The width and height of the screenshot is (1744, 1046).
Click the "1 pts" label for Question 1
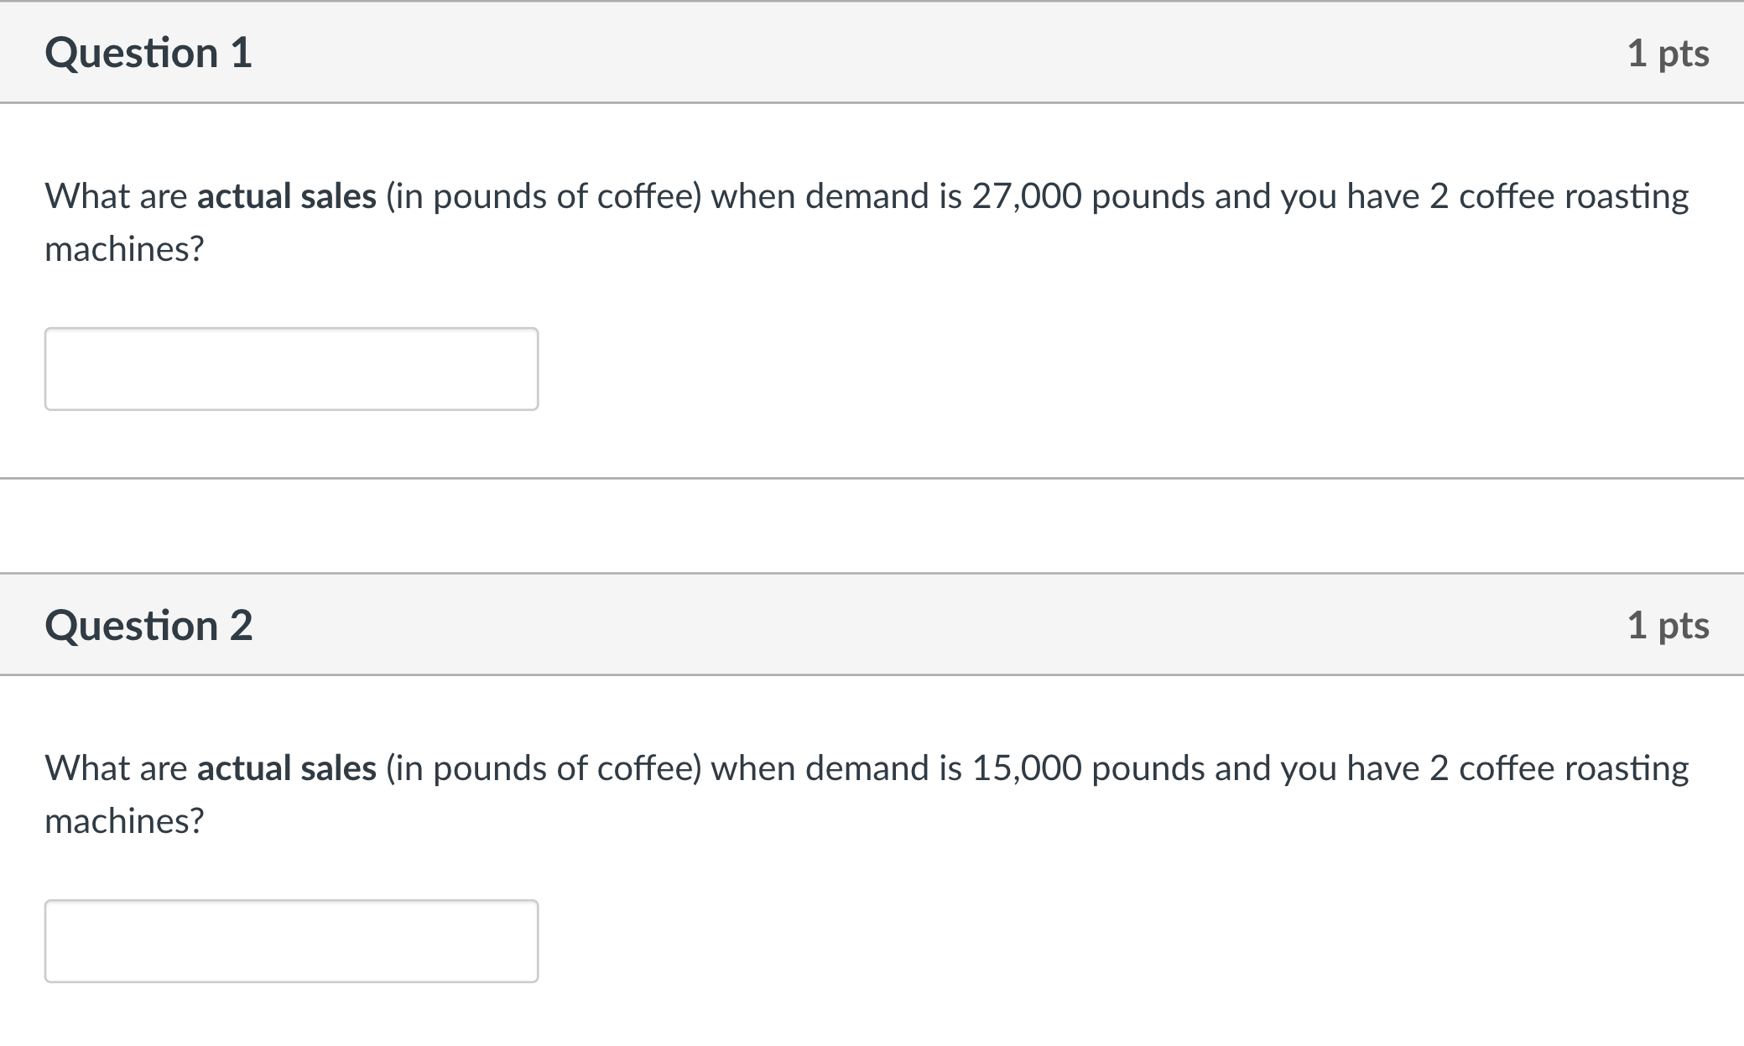pos(1668,54)
